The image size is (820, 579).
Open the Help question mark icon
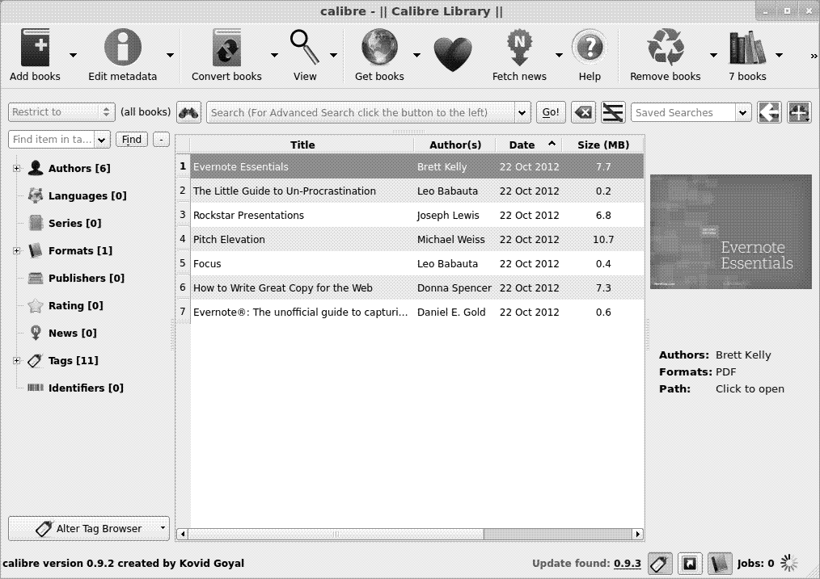pos(590,48)
